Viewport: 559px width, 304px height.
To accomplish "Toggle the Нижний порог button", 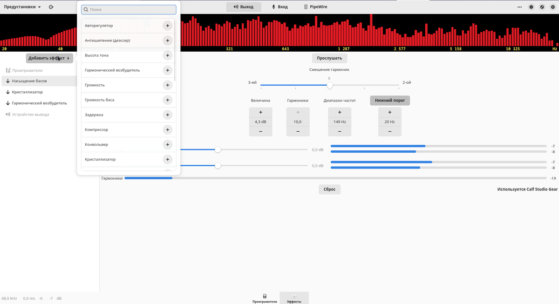I will click(x=390, y=101).
